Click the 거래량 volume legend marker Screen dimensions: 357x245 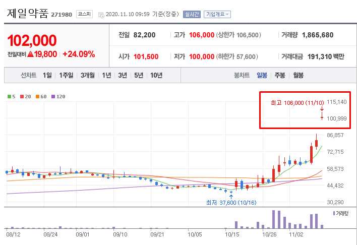pos(334,213)
